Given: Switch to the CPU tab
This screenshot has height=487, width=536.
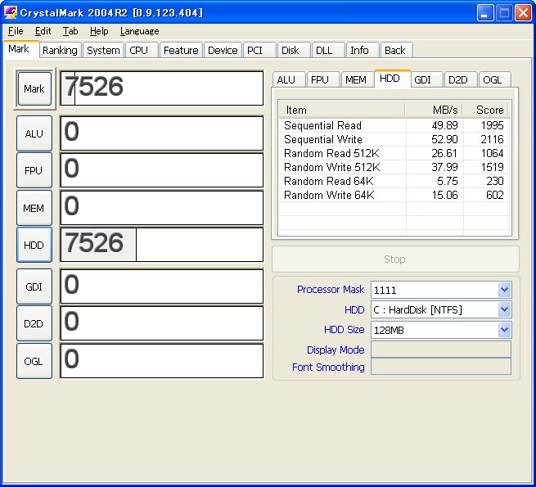Looking at the screenshot, I should pyautogui.click(x=142, y=50).
